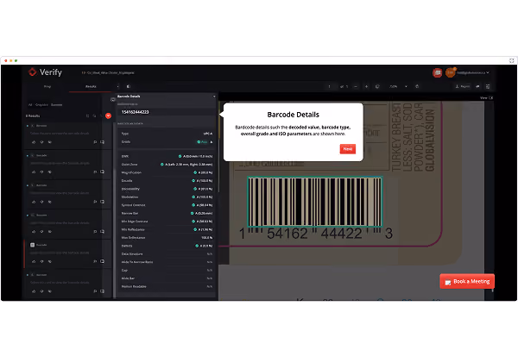Click the Type row in barcode details
The image size is (518, 356).
click(167, 134)
